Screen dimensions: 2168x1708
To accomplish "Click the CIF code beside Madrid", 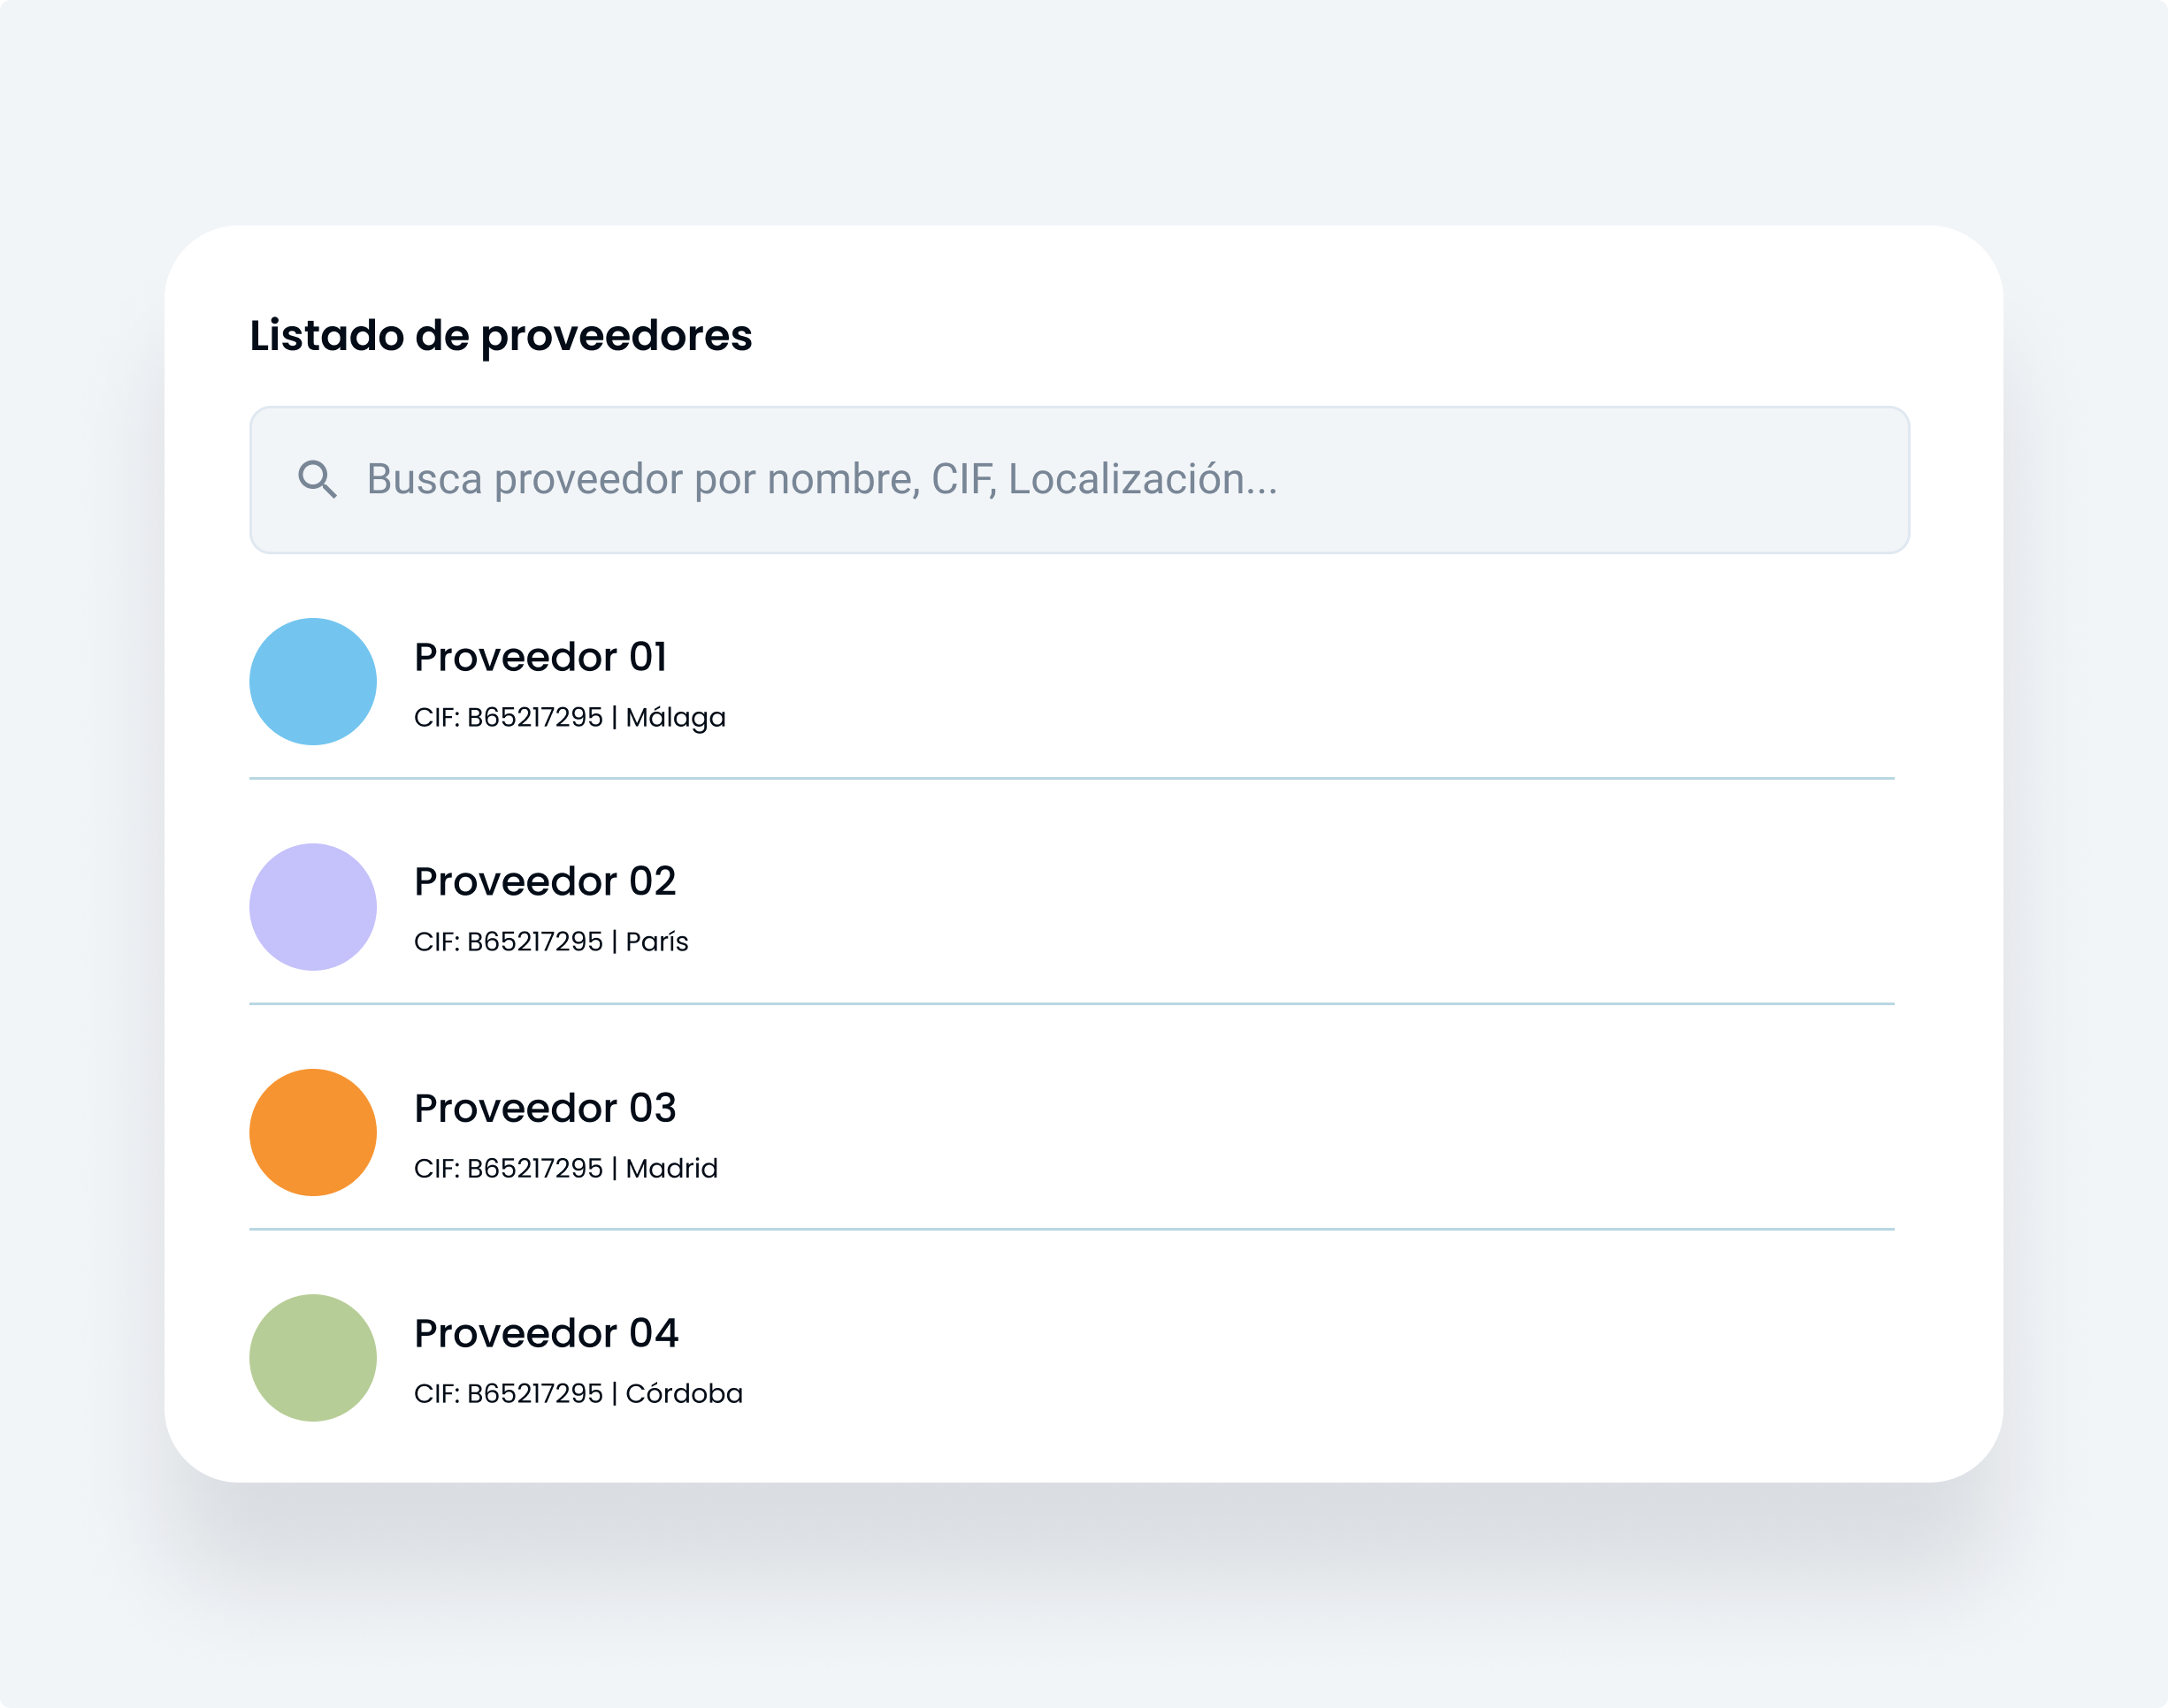I will pyautogui.click(x=509, y=1168).
